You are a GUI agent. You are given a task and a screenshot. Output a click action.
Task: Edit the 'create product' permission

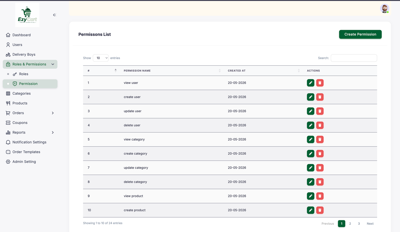click(x=310, y=210)
